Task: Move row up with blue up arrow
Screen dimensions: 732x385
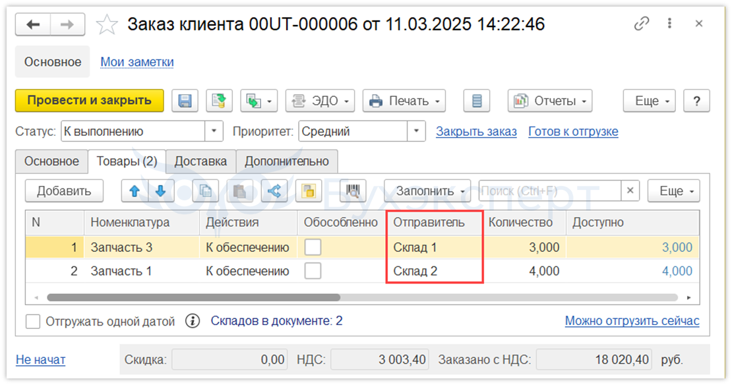Action: [x=135, y=191]
